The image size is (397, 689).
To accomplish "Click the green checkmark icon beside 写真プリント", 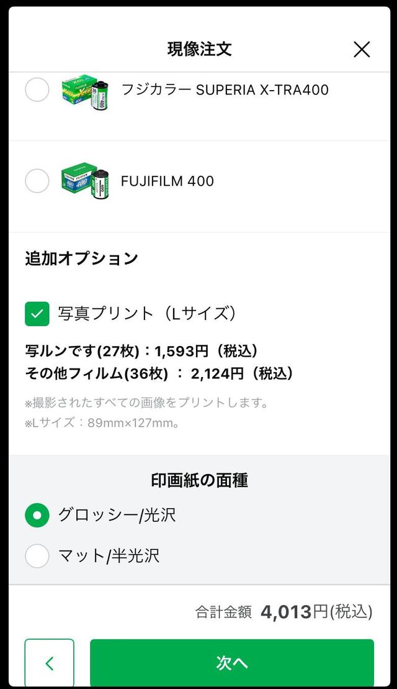I will [x=37, y=314].
